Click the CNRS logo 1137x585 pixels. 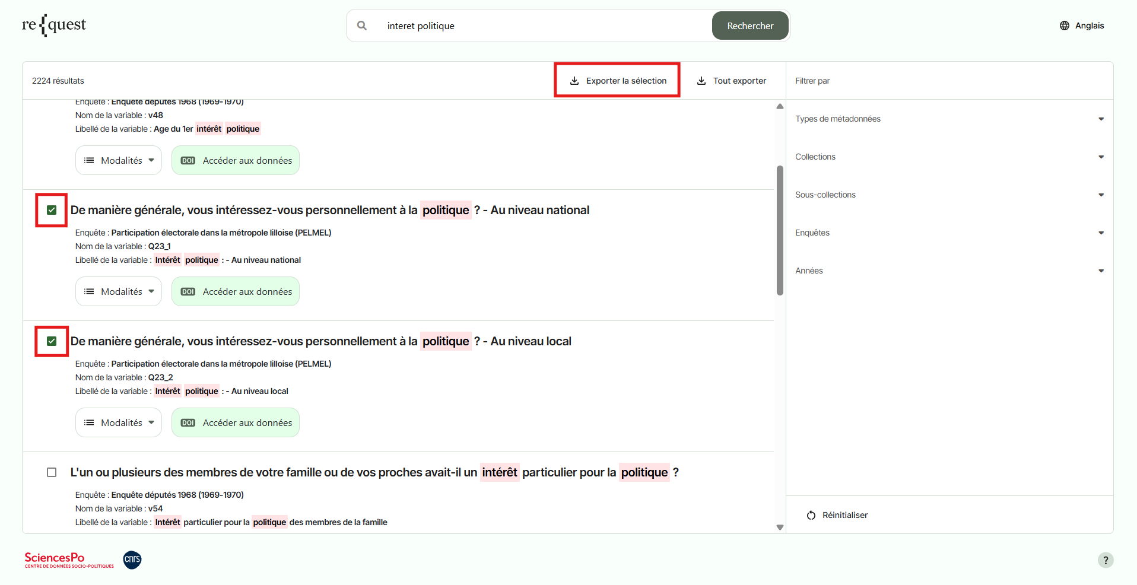pyautogui.click(x=132, y=559)
